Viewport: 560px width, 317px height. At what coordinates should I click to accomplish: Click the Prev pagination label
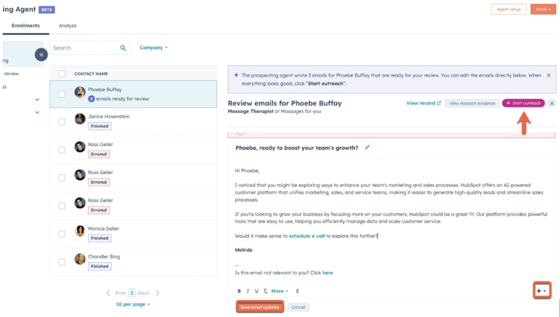click(x=120, y=293)
